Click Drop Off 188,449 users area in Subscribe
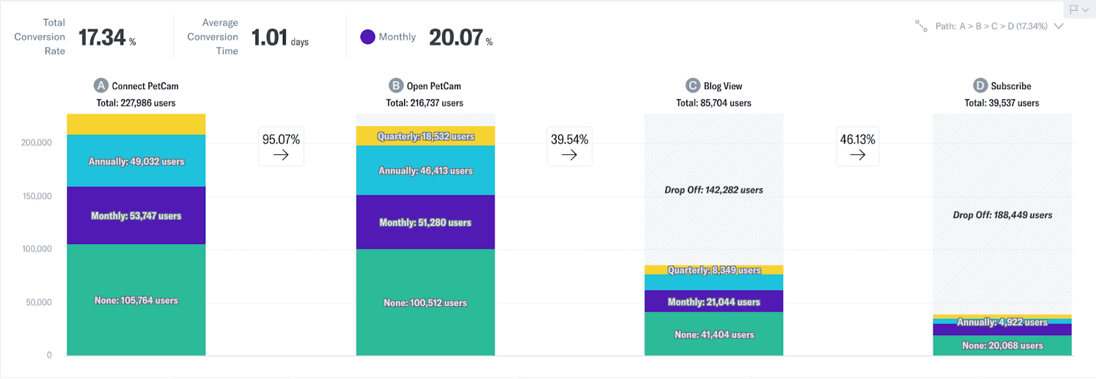 pos(1002,215)
